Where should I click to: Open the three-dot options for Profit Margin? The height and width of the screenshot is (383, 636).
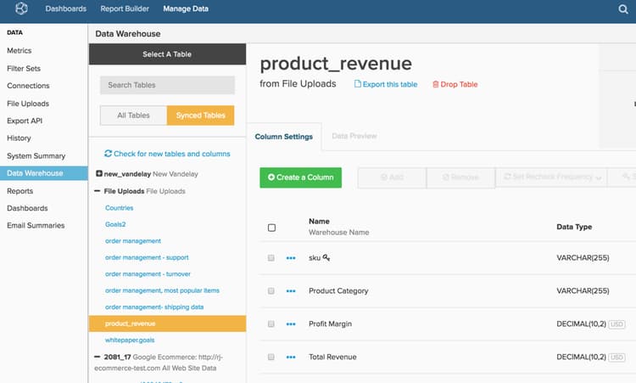point(291,324)
